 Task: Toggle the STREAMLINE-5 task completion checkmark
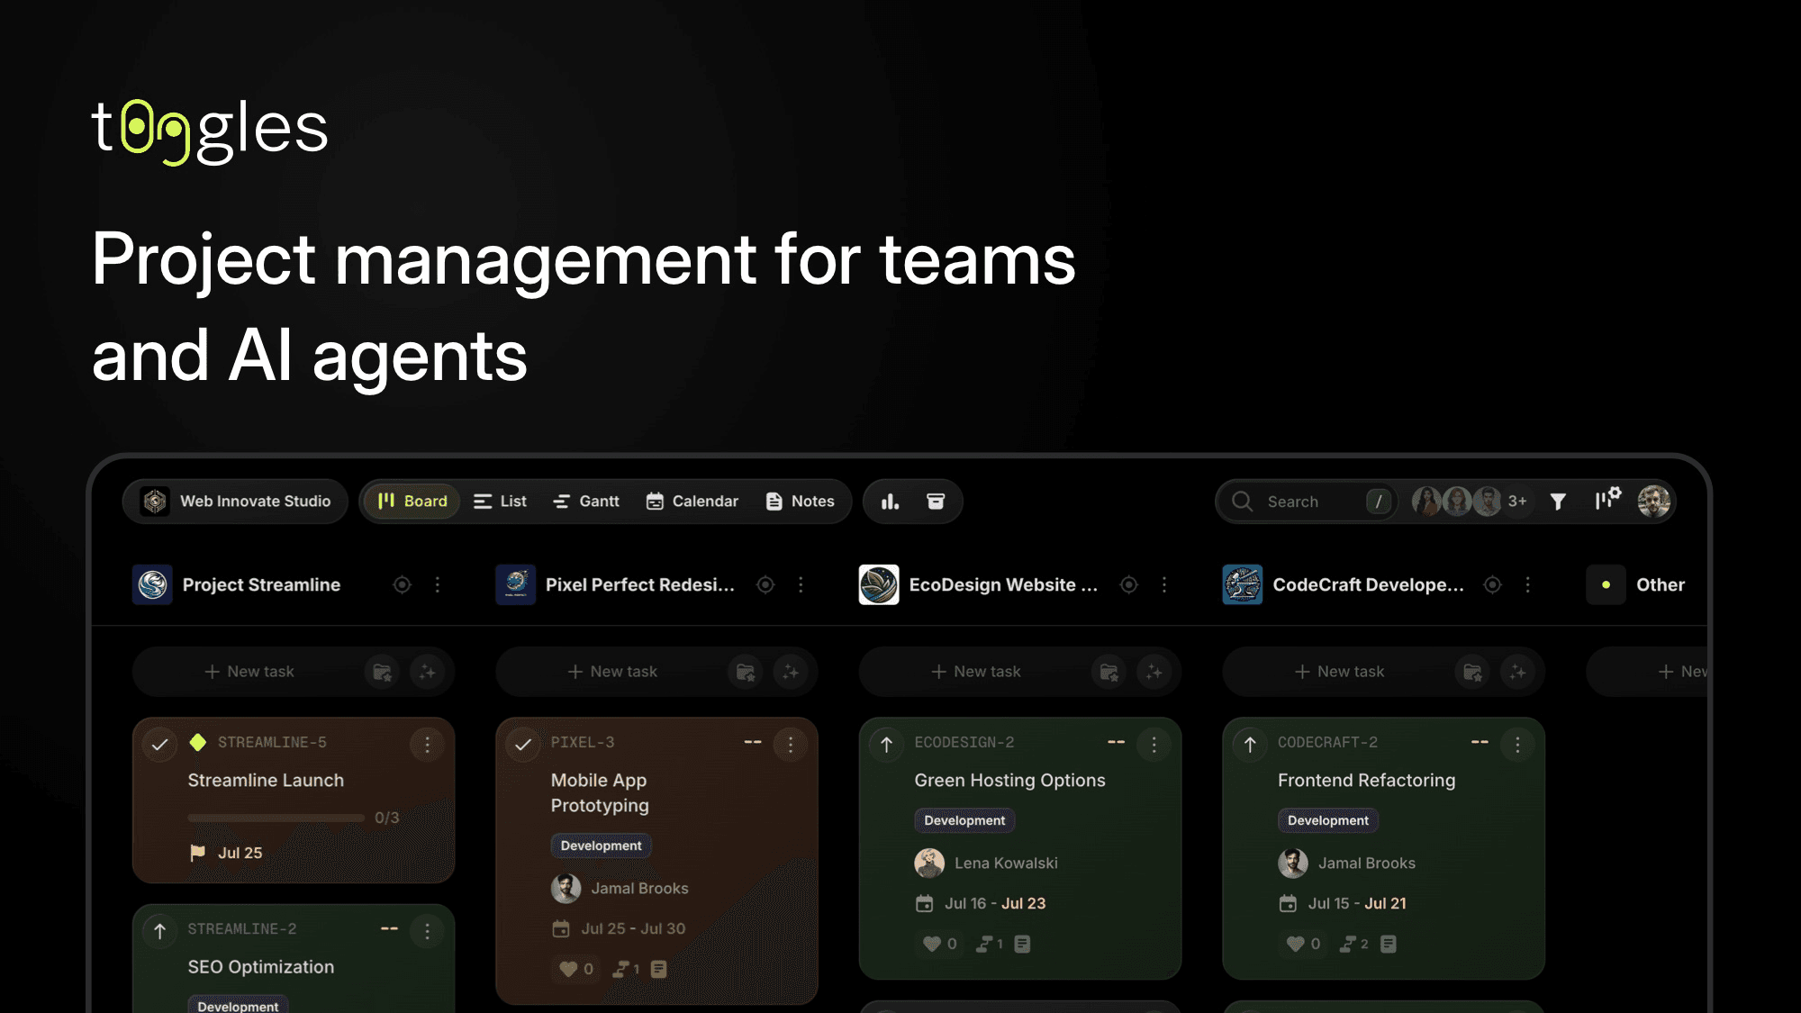tap(160, 745)
